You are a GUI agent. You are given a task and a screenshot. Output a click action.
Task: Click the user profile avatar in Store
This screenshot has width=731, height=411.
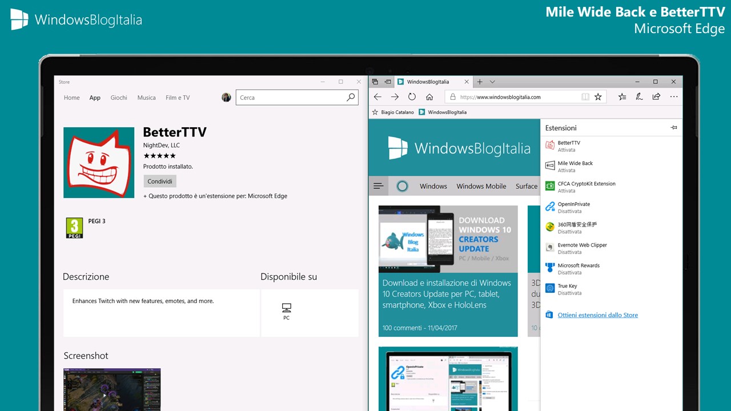point(226,98)
